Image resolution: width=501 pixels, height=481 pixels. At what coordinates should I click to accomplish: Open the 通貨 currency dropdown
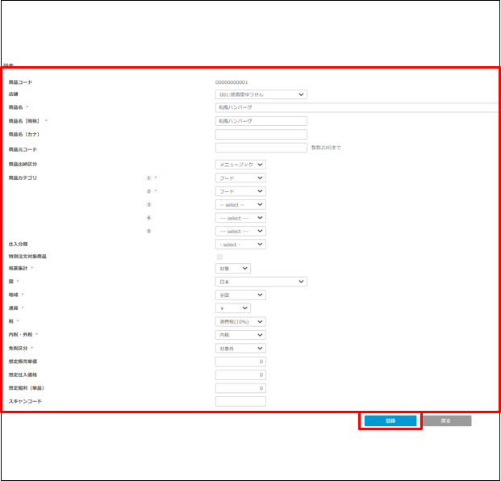(233, 308)
